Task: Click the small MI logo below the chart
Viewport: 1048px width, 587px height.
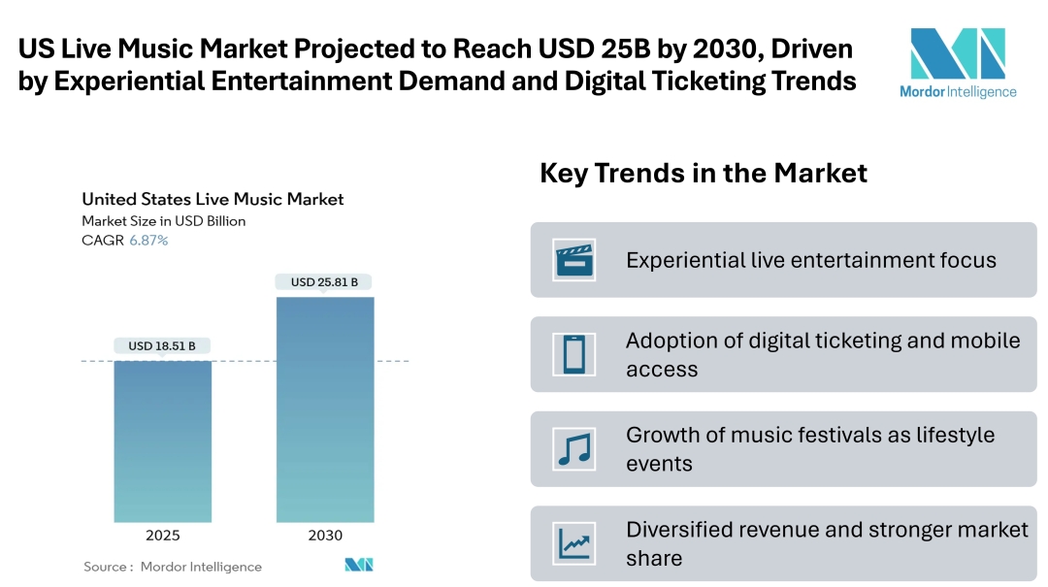Action: (357, 563)
